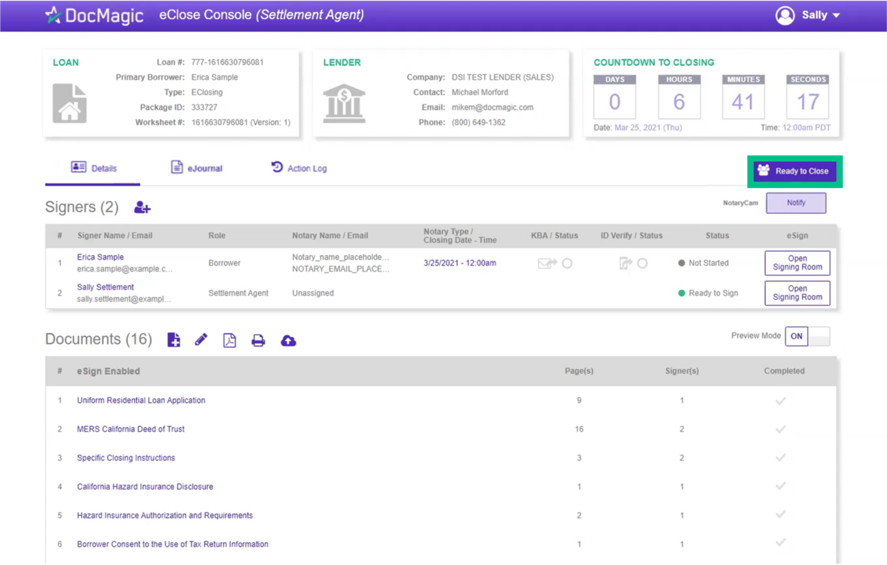Click the print documents icon
887x565 pixels.
[258, 340]
